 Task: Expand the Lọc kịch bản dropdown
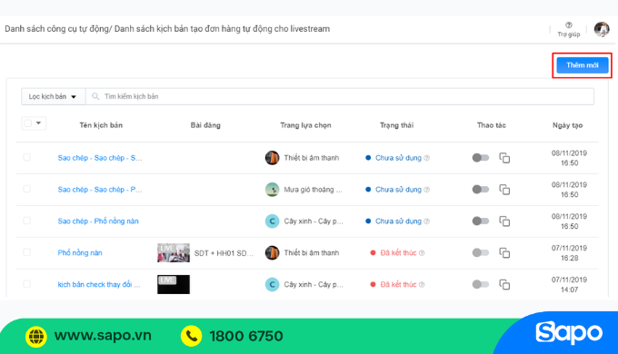[x=54, y=96]
